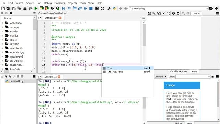Viewport: 220px width, 124px height.
Task: Switch to the Variable explorer tab
Action: pyautogui.click(x=178, y=71)
